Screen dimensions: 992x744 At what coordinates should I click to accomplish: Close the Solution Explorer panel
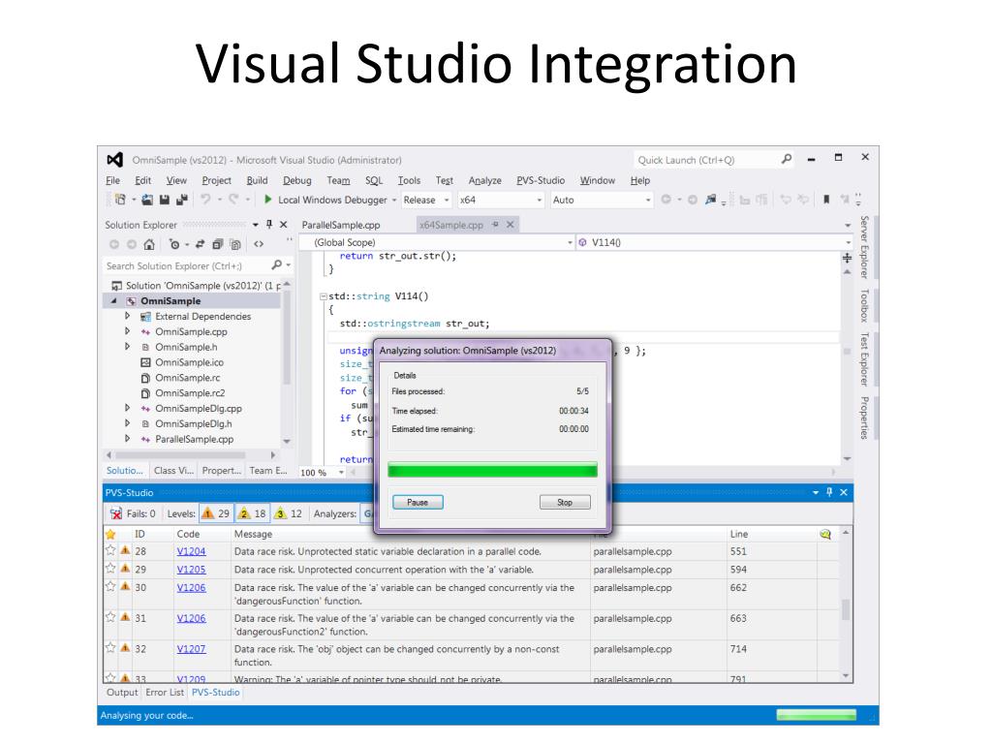coord(284,225)
